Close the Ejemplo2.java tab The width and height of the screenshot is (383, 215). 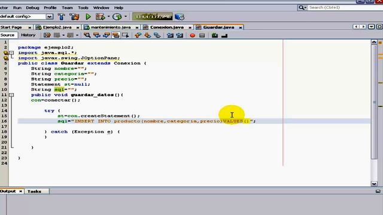click(78, 27)
